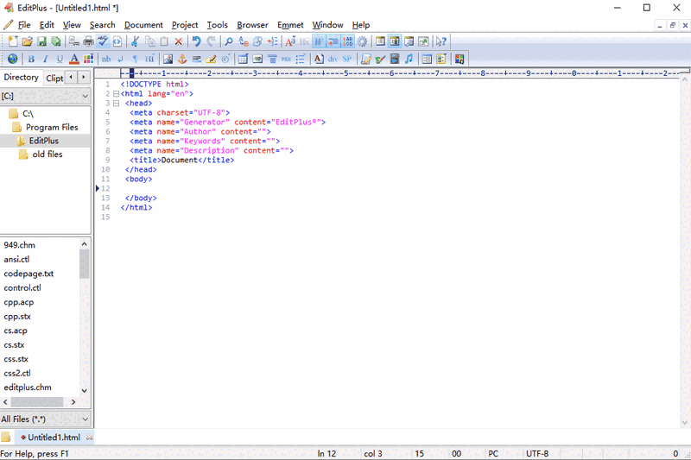The width and height of the screenshot is (691, 460).
Task: Click the Find magnifier icon
Action: coord(229,41)
